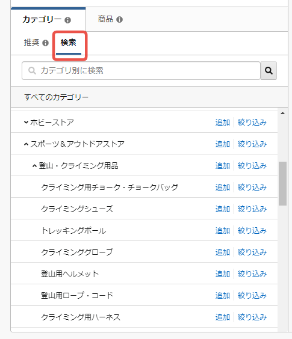The width and height of the screenshot is (292, 339).
Task: Select the トレッキングポール row label
Action: (x=73, y=231)
